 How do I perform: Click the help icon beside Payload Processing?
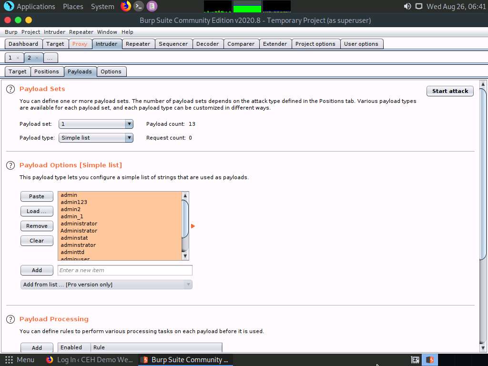10,319
